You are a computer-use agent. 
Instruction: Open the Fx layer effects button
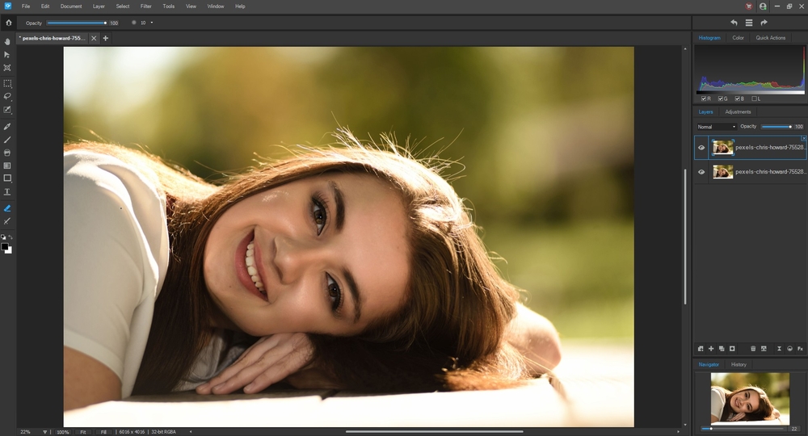[800, 348]
